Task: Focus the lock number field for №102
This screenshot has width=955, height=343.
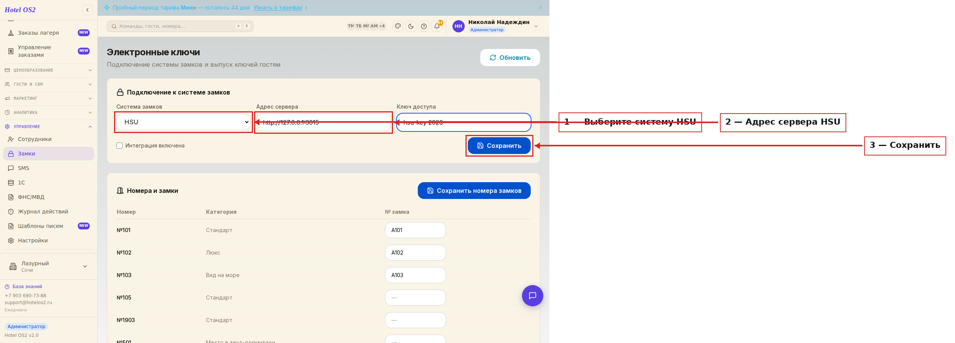Action: point(415,253)
